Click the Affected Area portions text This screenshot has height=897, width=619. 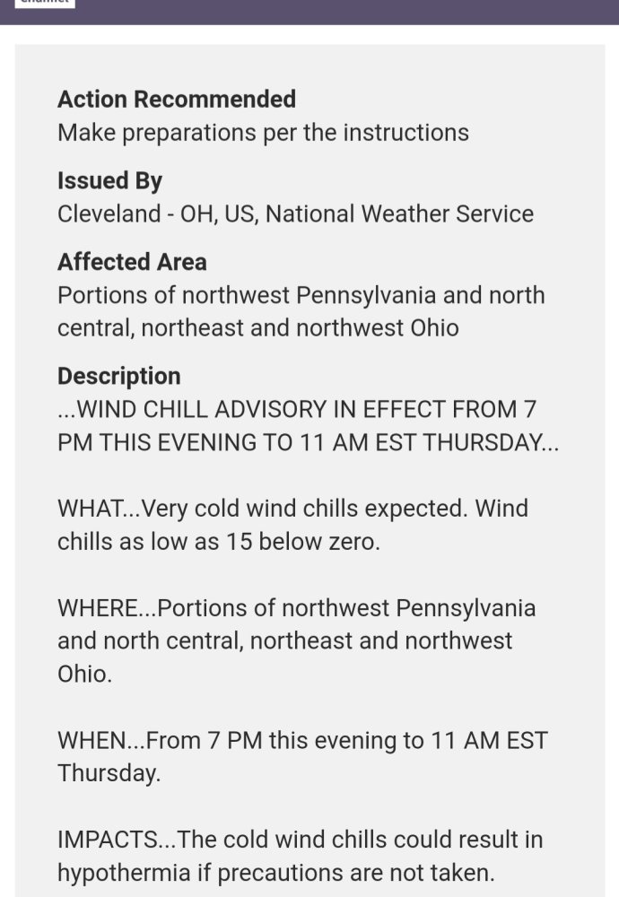[x=301, y=312]
